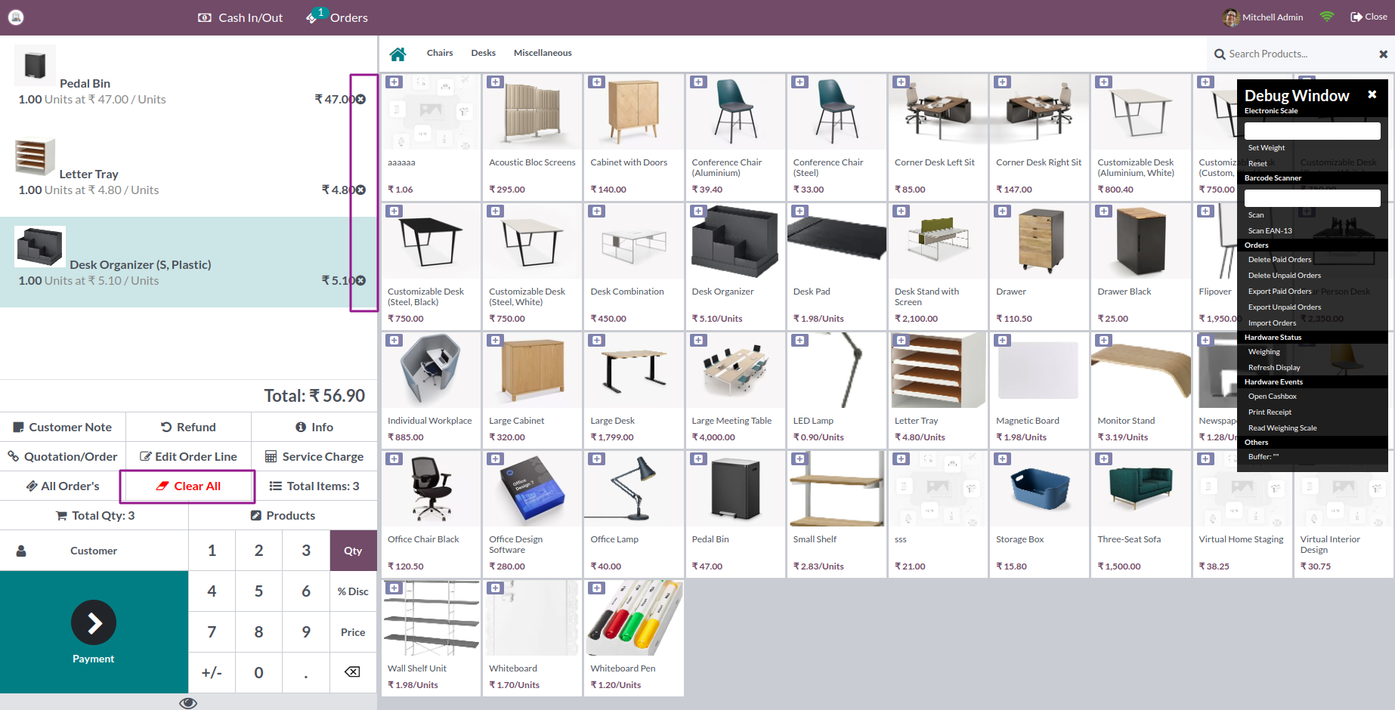The image size is (1395, 710).
Task: Switch numpad to Price mode
Action: [352, 632]
